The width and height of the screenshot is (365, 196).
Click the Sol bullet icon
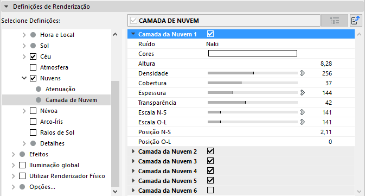(x=33, y=46)
